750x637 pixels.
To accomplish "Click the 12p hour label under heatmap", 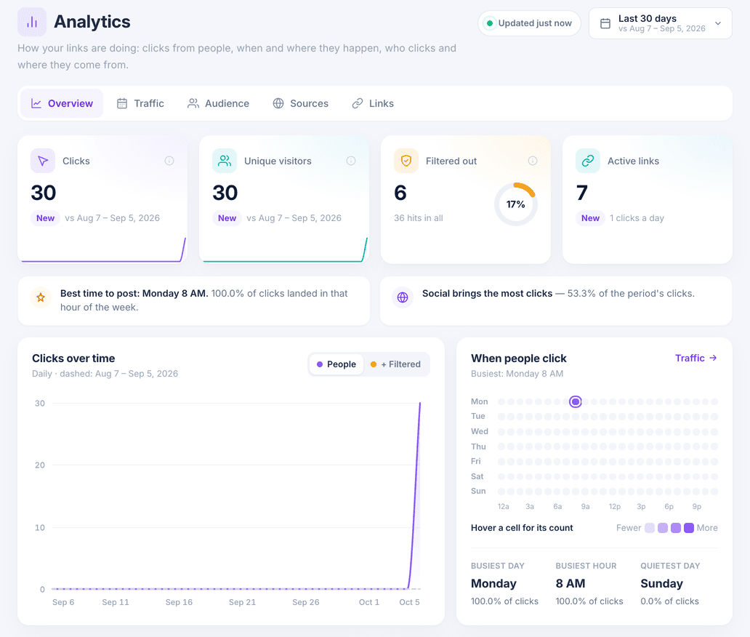I will click(x=615, y=506).
